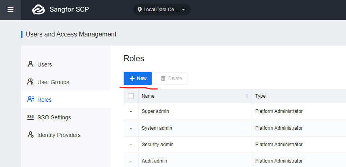Viewport: 346px width, 167px height.
Task: Click the Users and Access Management heading
Action: [71, 34]
